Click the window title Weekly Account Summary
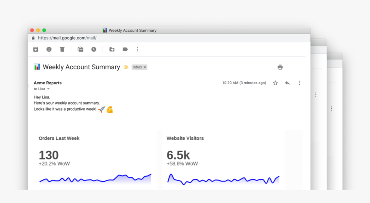370x203 pixels. click(133, 31)
